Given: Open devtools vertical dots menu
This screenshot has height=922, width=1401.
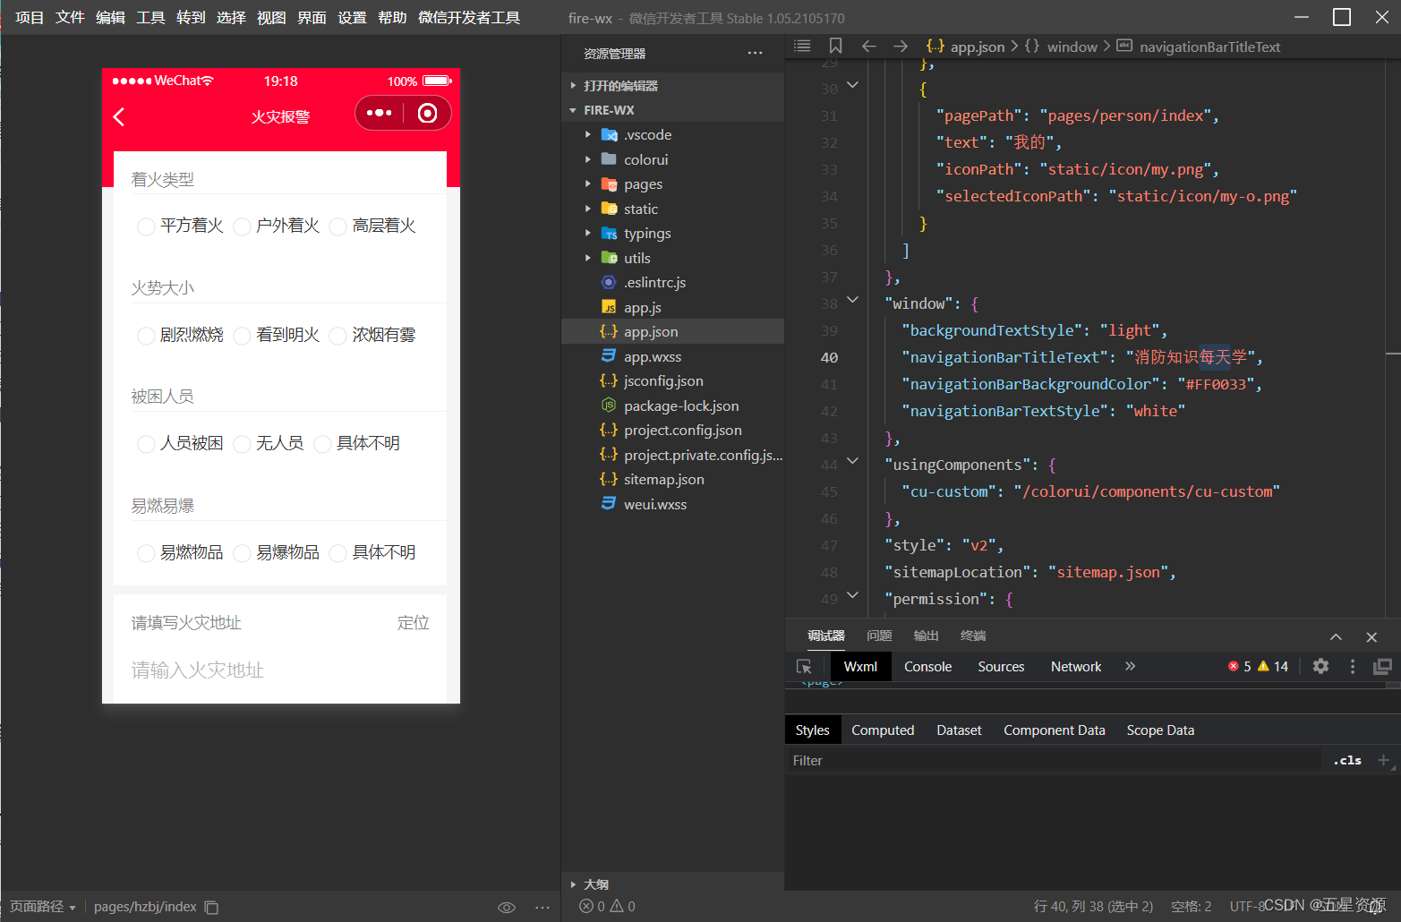Looking at the screenshot, I should tap(1353, 666).
